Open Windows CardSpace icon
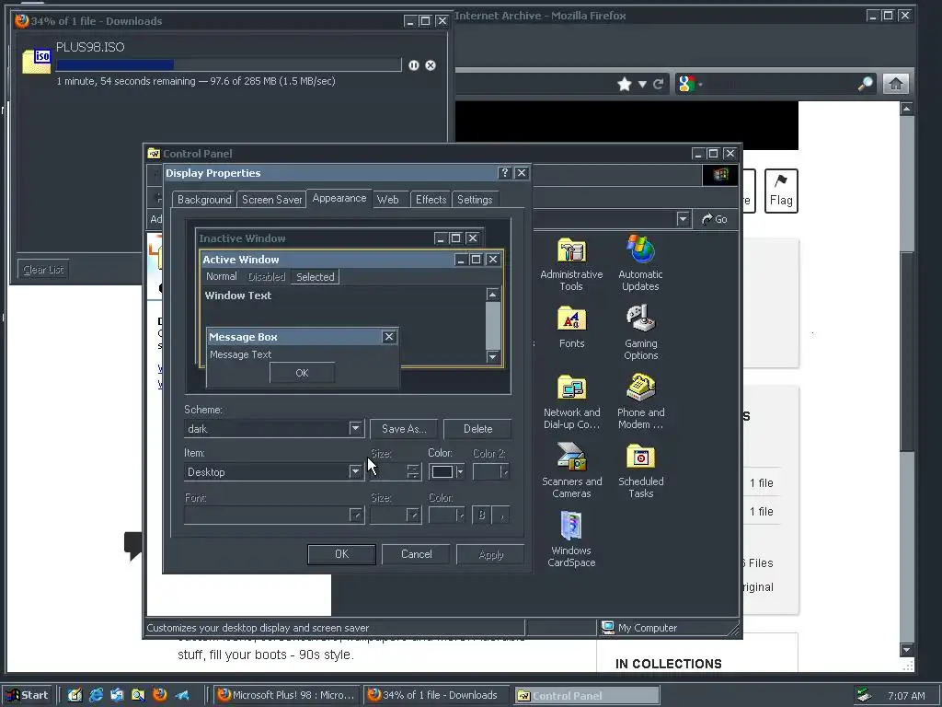The width and height of the screenshot is (942, 707). 571,539
